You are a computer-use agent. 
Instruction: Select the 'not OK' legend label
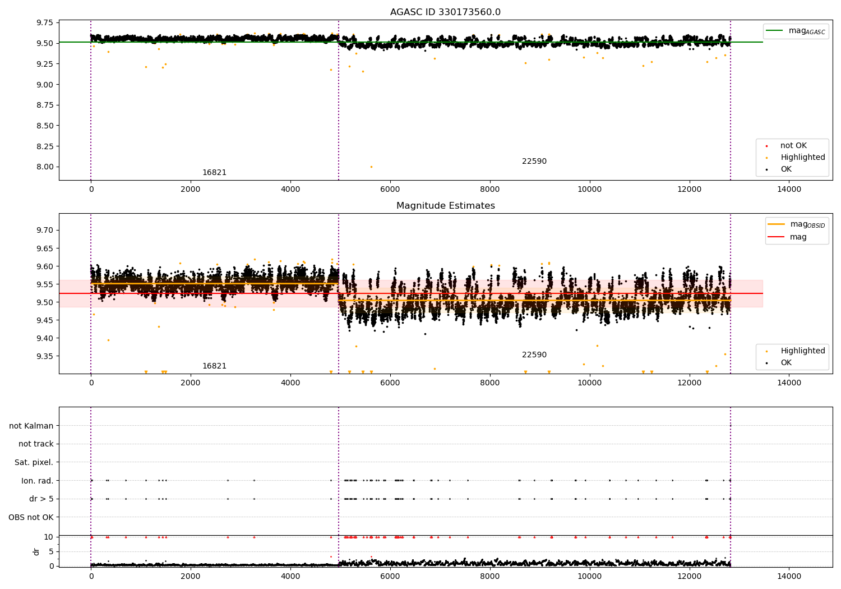point(793,146)
